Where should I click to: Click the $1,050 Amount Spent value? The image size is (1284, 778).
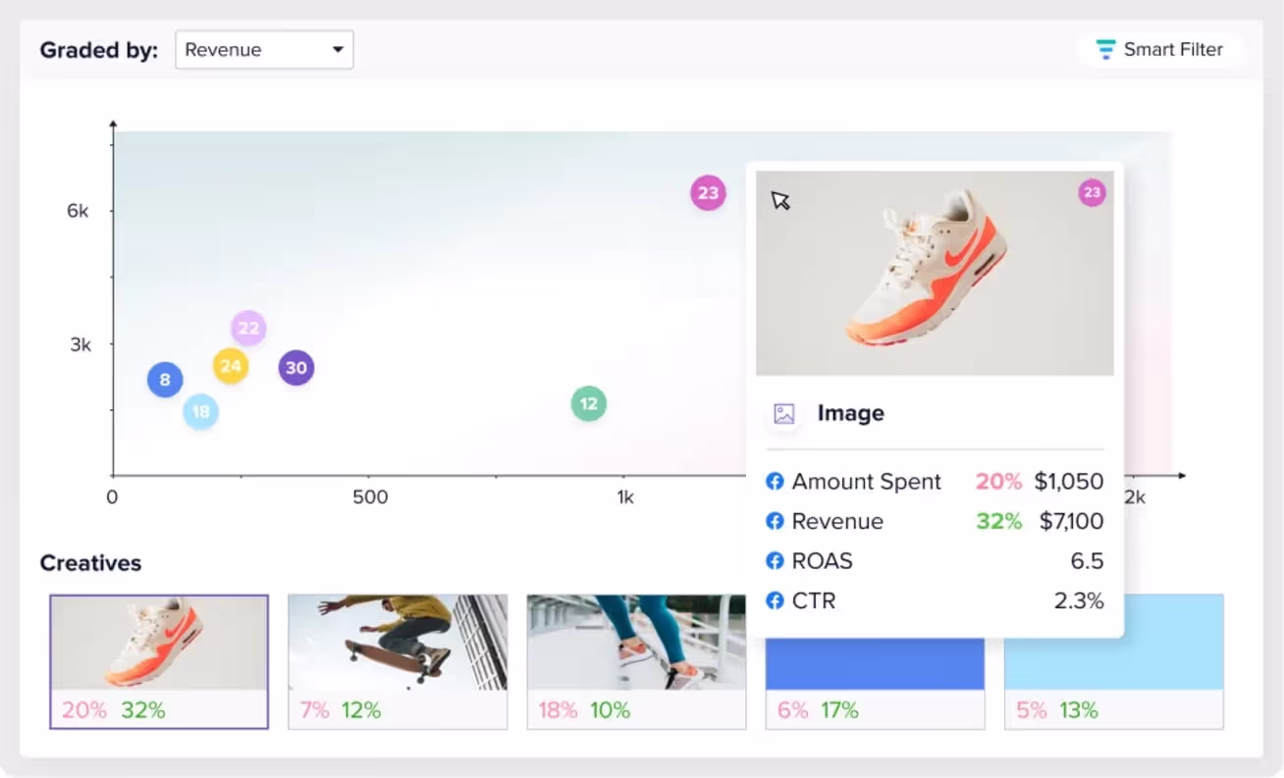pyautogui.click(x=1069, y=482)
